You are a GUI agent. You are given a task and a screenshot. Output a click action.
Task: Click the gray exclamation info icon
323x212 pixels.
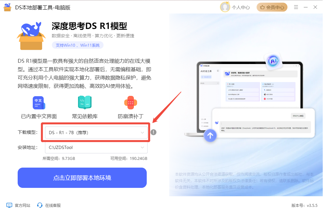pyautogui.click(x=153, y=132)
